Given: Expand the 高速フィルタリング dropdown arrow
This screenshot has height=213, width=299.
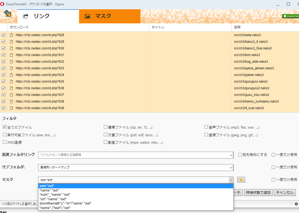Looking at the screenshot, I should (231, 155).
